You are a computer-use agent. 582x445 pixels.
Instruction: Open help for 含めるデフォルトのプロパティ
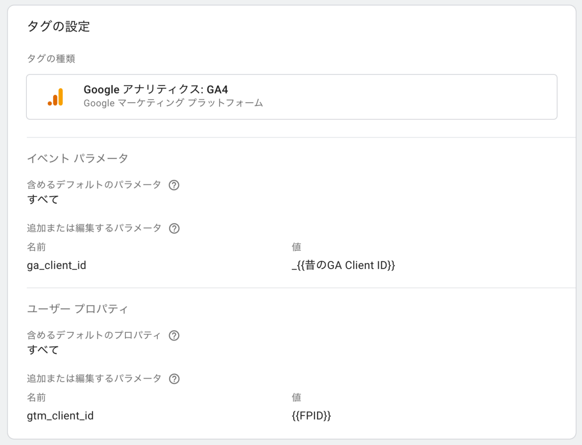coord(174,335)
